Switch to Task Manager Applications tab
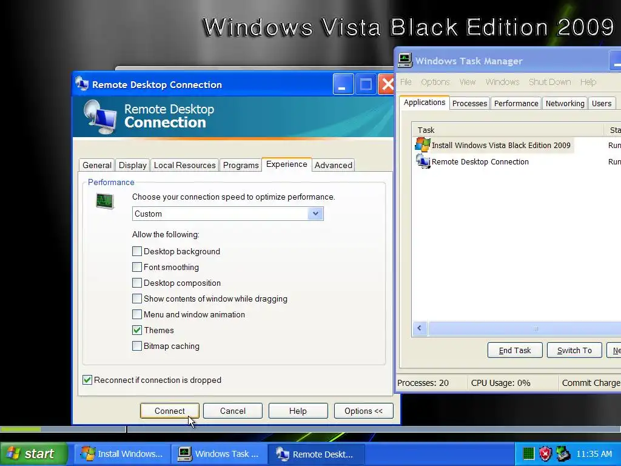Viewport: 621px width, 466px height. pyautogui.click(x=424, y=102)
